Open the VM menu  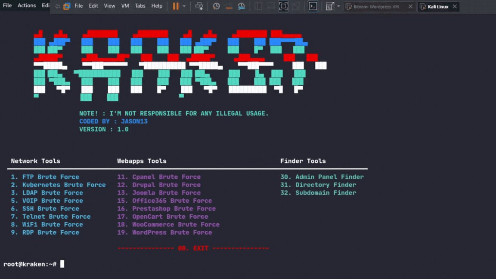point(125,6)
